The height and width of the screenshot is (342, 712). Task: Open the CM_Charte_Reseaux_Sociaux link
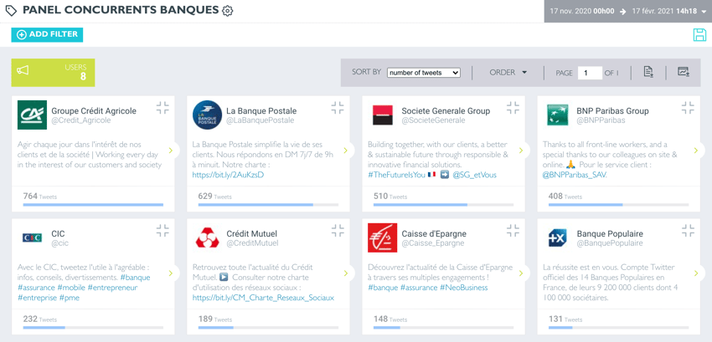(x=263, y=298)
